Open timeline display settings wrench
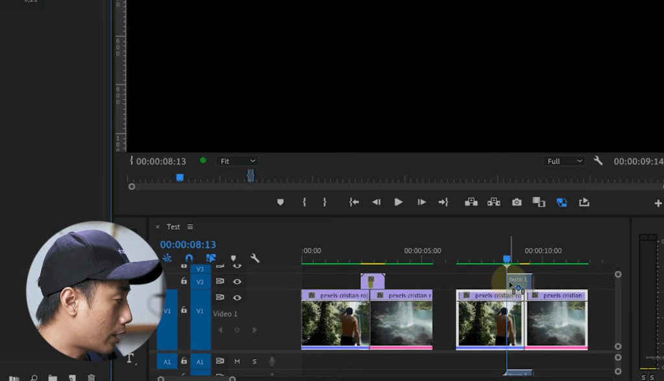664x381 pixels. 255,258
